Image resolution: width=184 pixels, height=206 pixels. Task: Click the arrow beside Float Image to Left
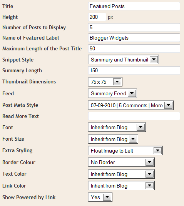pos(157,151)
